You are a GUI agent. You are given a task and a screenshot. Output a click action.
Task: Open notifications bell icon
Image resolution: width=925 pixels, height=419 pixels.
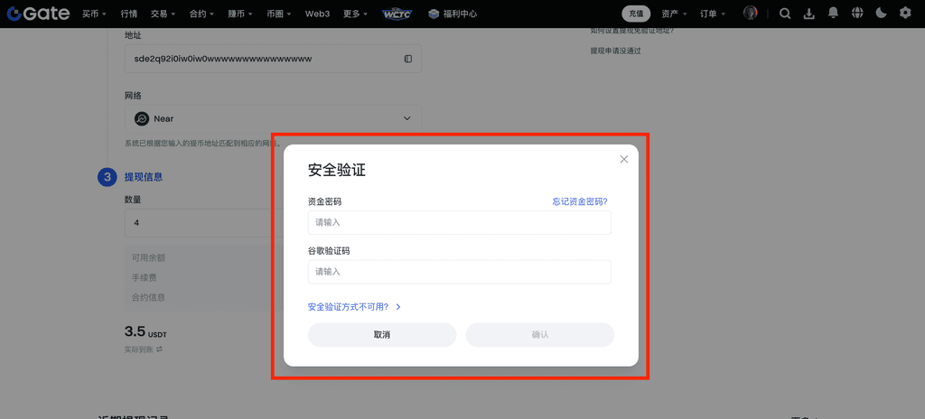coord(833,14)
